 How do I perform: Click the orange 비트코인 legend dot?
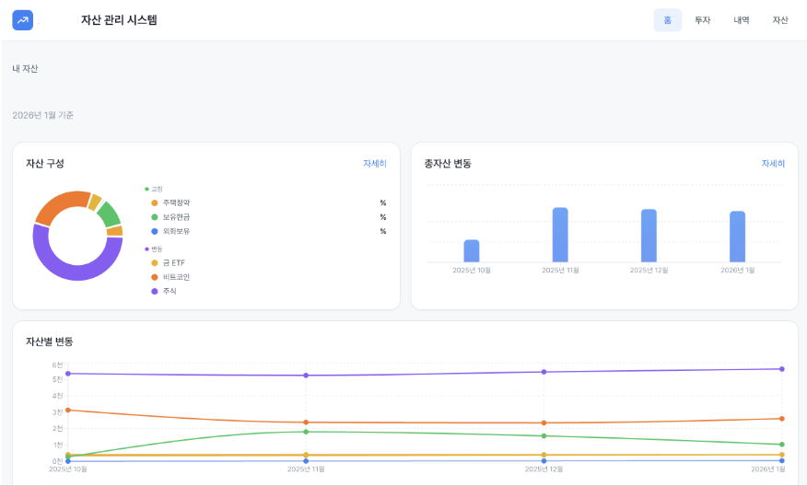click(x=155, y=277)
